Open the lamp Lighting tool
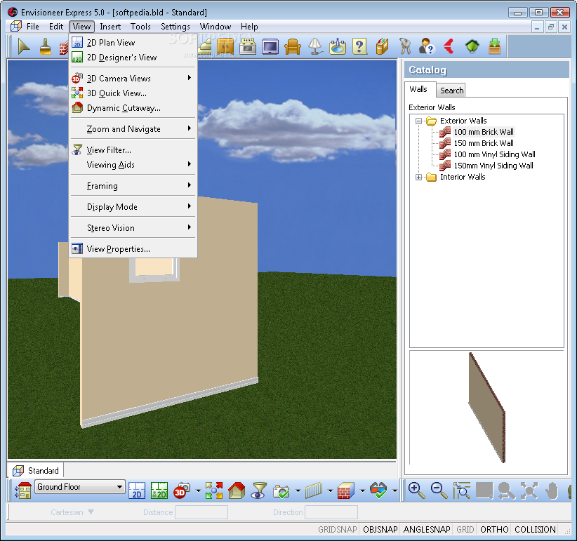Image resolution: width=577 pixels, height=541 pixels. point(315,47)
